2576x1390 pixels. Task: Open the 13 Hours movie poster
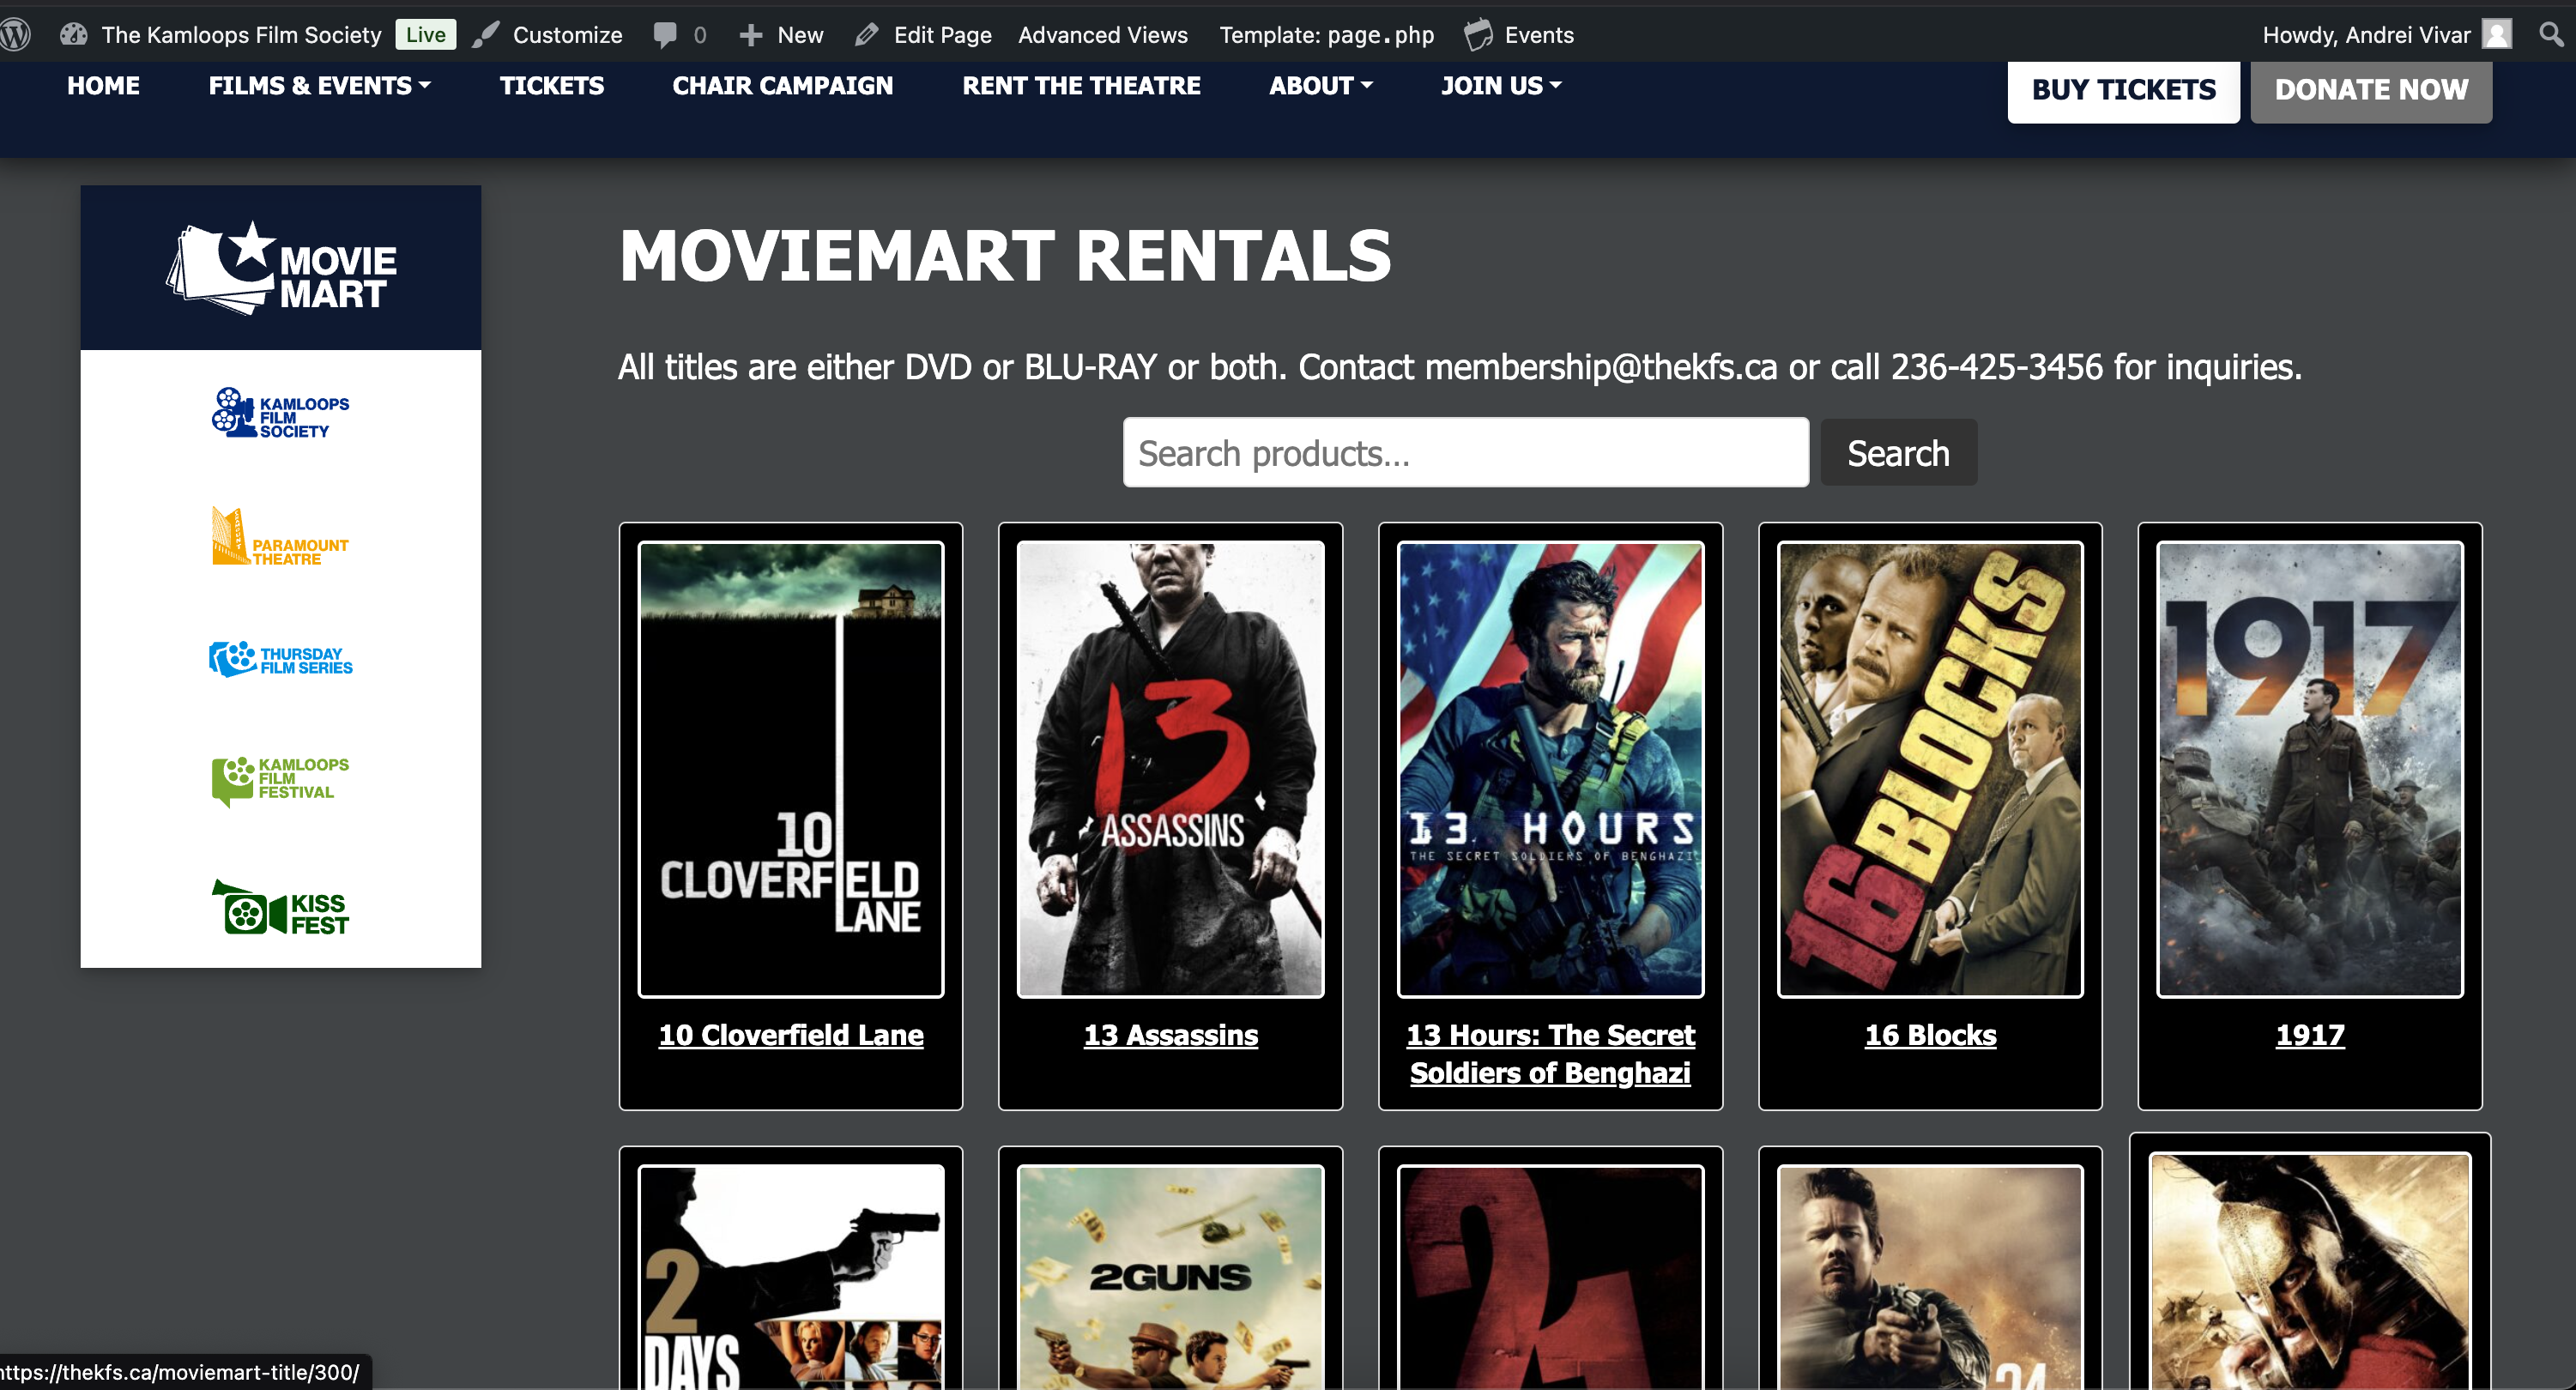point(1551,770)
